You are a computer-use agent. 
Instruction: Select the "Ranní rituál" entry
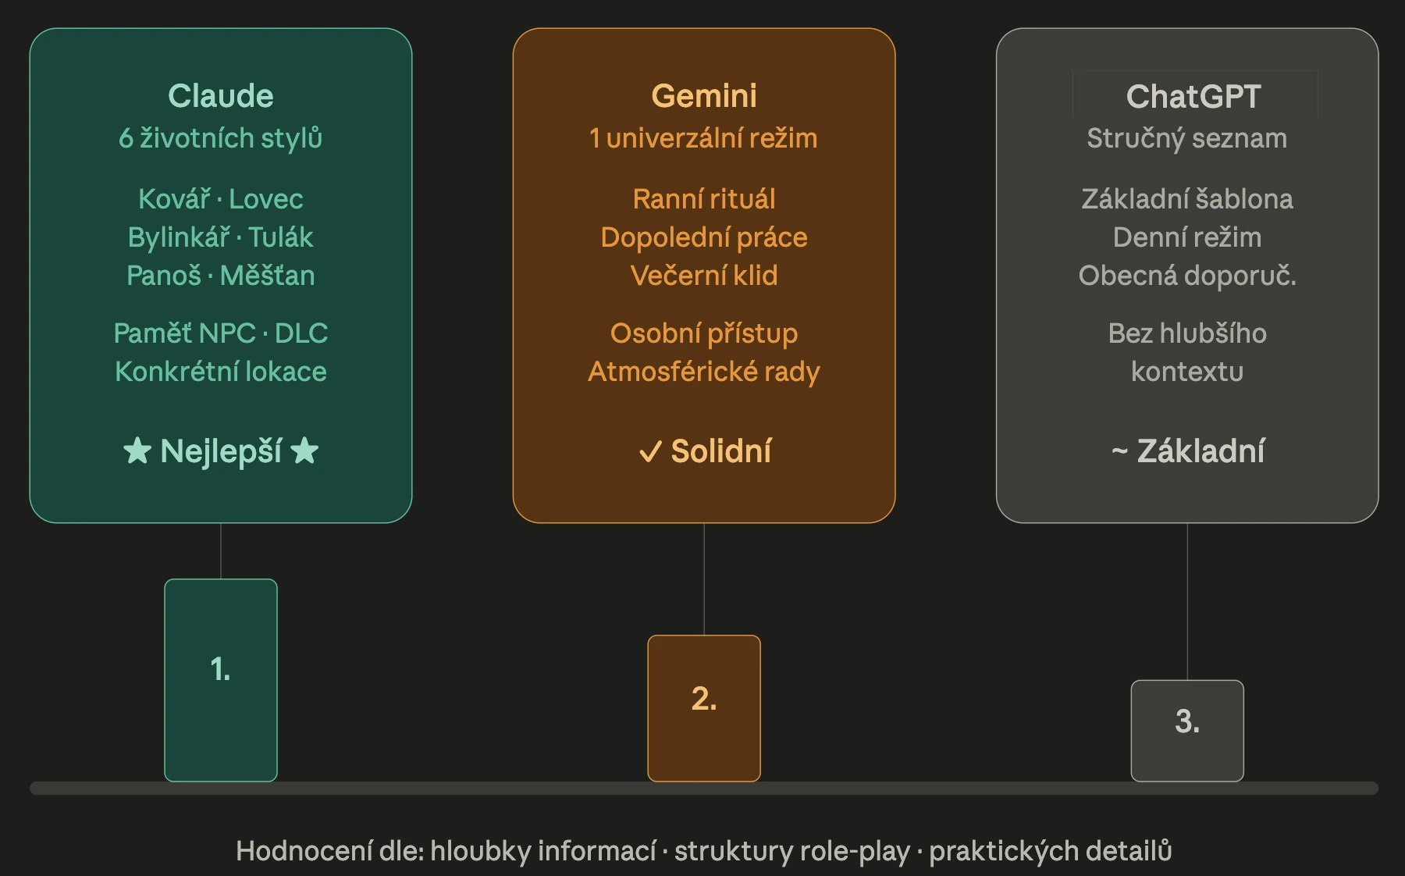click(x=704, y=199)
